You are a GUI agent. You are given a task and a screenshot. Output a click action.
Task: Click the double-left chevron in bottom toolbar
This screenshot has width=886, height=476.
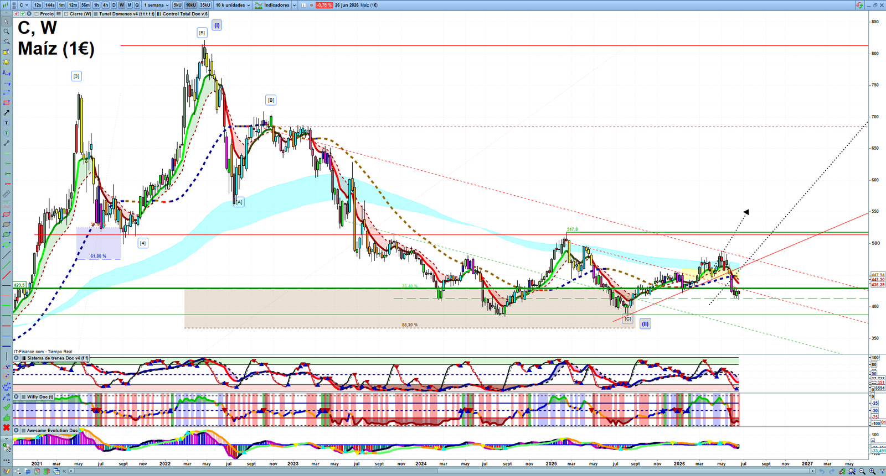pos(64,471)
